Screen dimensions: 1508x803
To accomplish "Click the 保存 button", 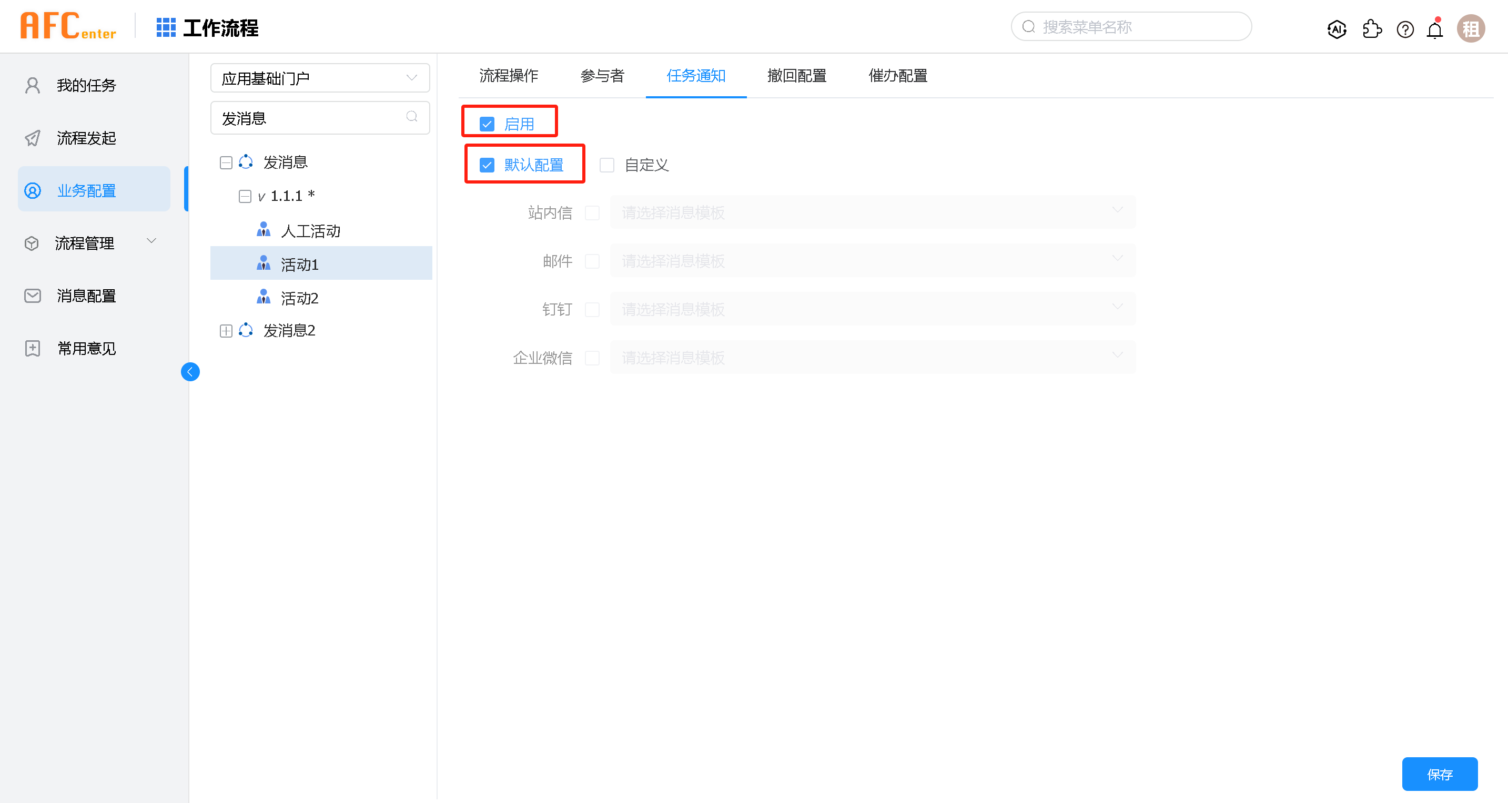I will [x=1440, y=774].
